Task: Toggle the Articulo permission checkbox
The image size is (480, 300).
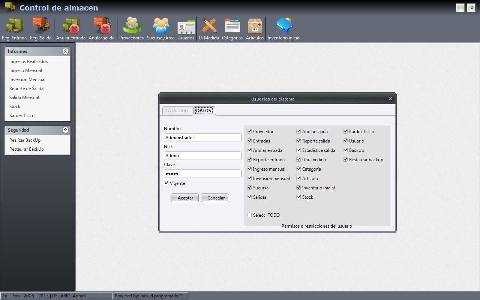Action: [x=298, y=178]
